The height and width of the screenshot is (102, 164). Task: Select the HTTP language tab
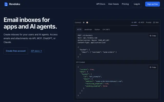pyautogui.click(x=79, y=30)
